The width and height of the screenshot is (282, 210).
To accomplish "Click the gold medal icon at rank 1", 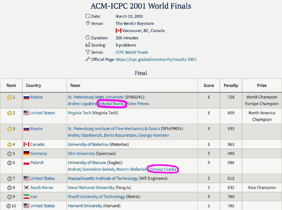I will 10,97.
